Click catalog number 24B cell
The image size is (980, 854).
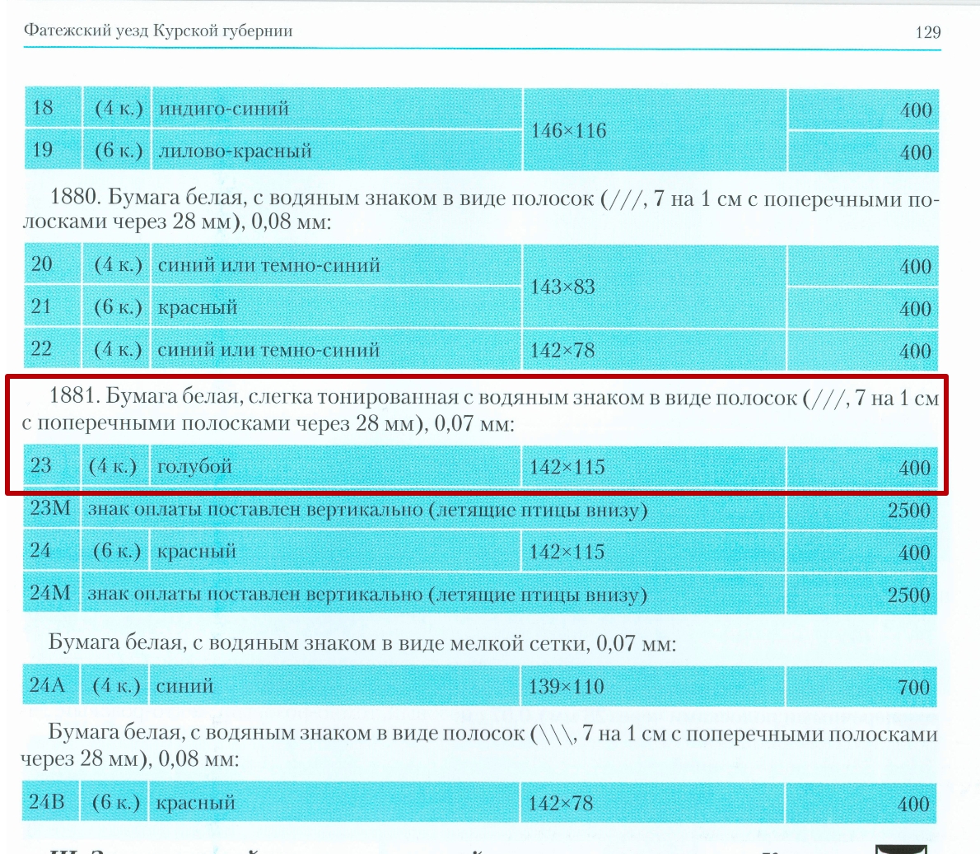[47, 803]
